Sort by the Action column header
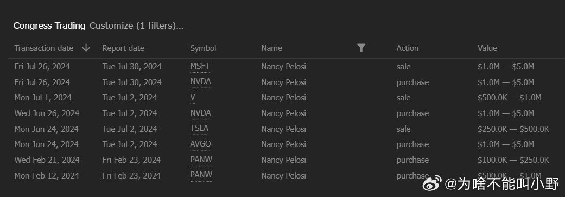565x197 pixels. point(407,48)
